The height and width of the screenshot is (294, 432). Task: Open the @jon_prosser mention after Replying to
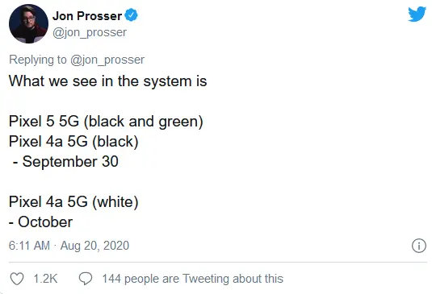click(107, 60)
